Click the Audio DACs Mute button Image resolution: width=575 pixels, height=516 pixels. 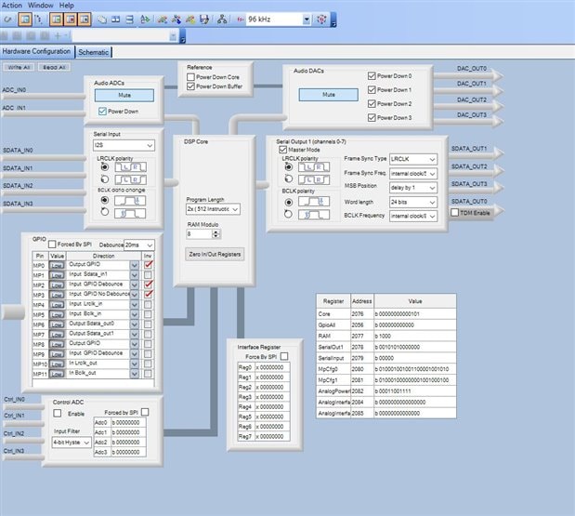click(329, 95)
